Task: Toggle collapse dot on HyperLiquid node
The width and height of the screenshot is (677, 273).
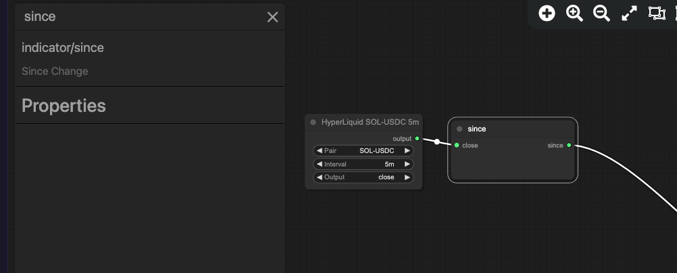Action: [x=313, y=122]
